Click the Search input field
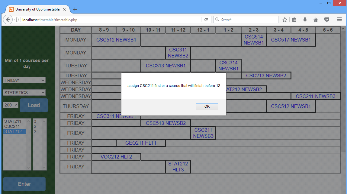 coord(248,20)
